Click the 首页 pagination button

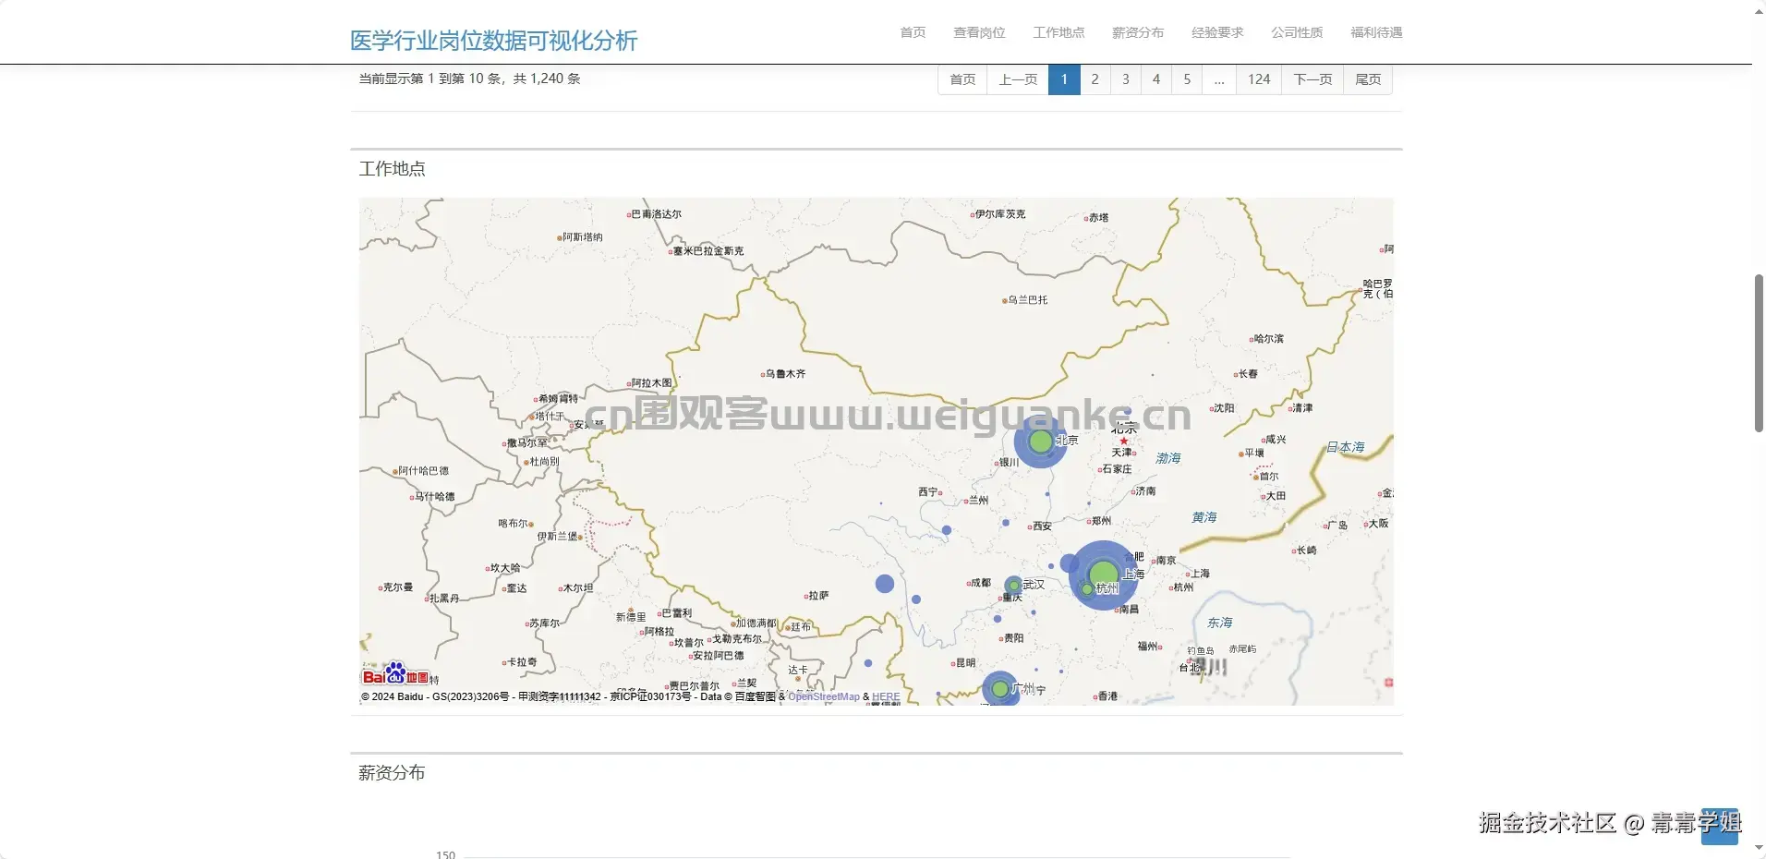(x=962, y=79)
